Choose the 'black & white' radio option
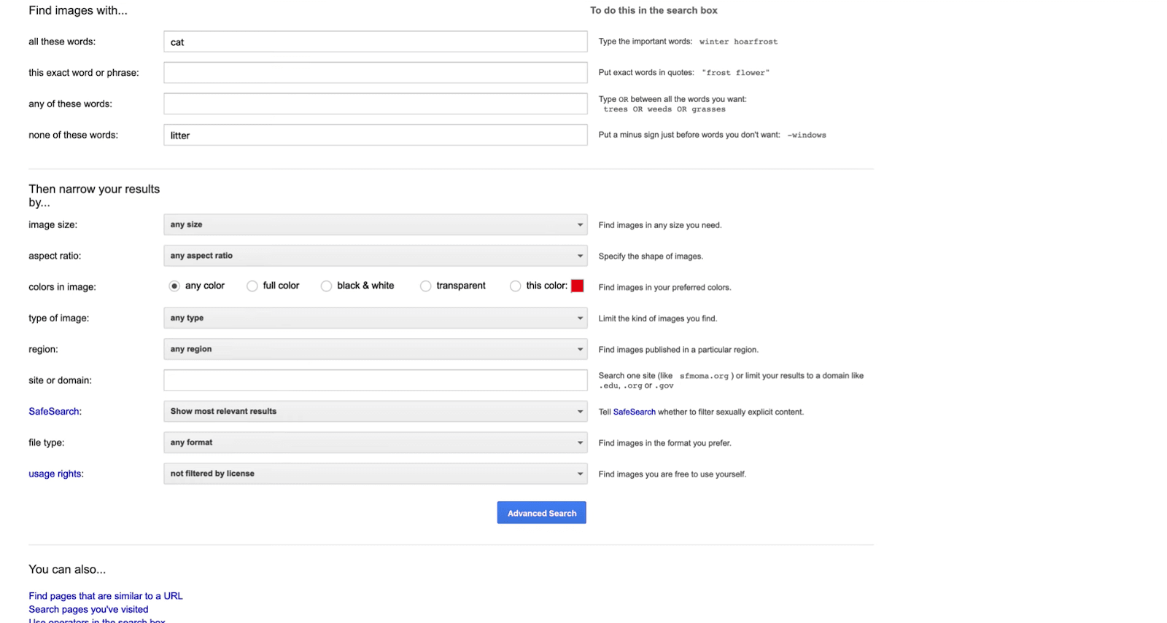The image size is (1167, 623). (x=327, y=286)
